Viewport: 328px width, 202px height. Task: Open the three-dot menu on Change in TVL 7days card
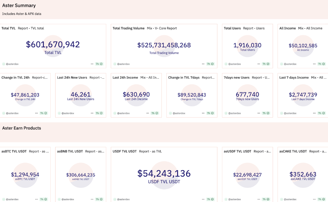point(203,113)
